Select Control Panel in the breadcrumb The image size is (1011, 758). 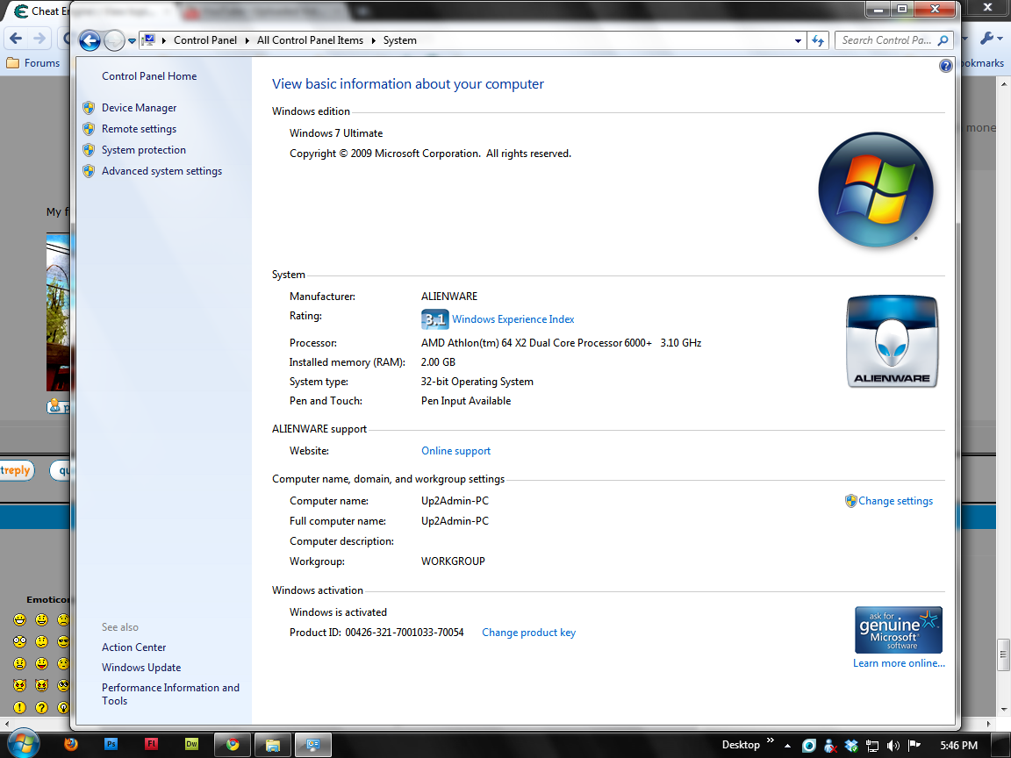coord(205,40)
